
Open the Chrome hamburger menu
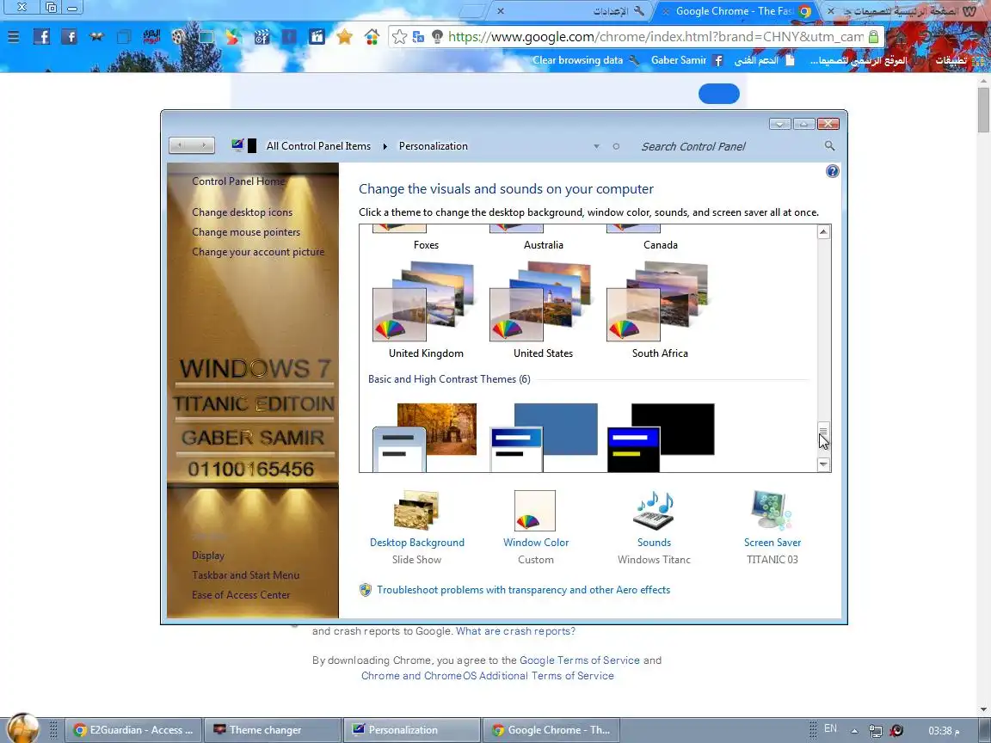[x=13, y=37]
